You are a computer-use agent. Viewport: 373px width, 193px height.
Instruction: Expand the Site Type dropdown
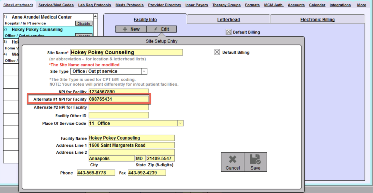point(144,71)
